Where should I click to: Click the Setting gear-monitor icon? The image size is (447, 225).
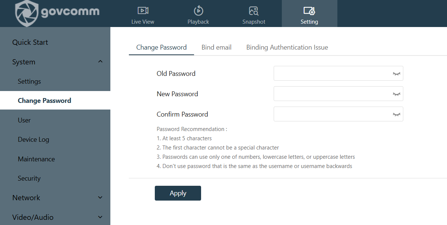(x=309, y=10)
